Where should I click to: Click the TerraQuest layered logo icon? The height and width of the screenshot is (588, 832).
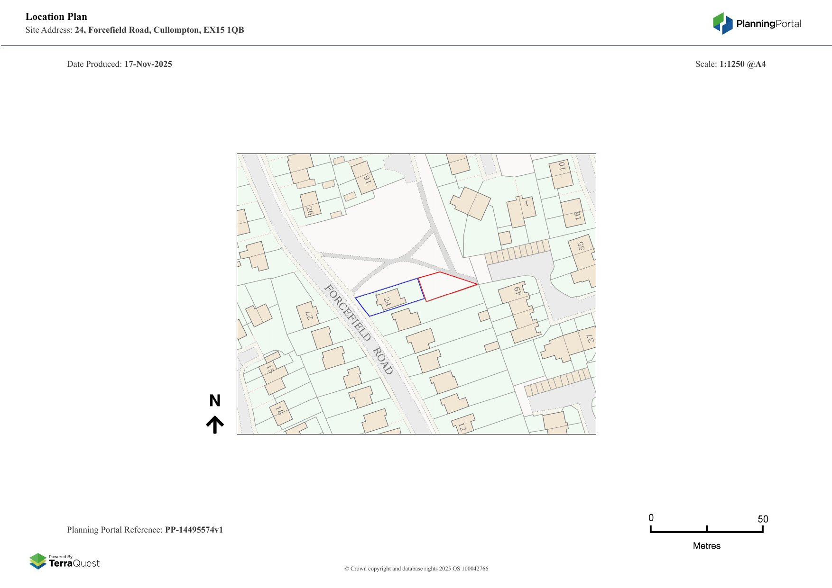pyautogui.click(x=38, y=561)
